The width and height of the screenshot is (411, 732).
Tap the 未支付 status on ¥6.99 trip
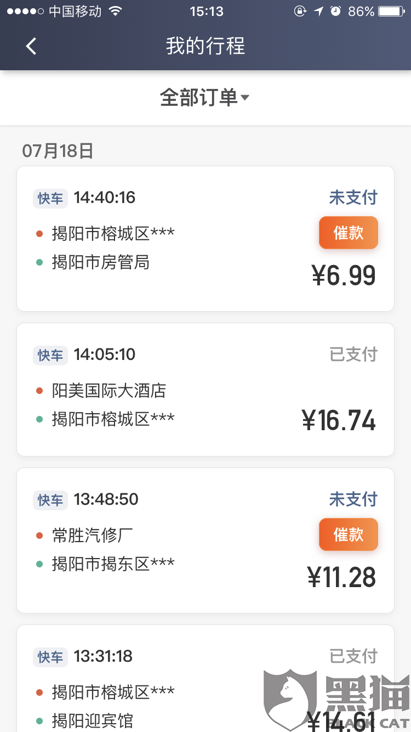(x=353, y=198)
